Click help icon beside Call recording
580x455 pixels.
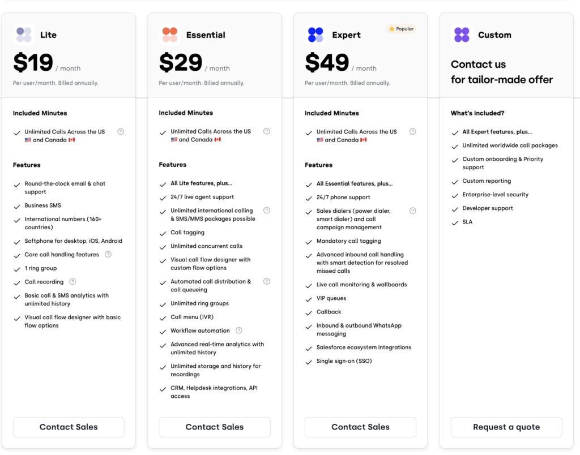coord(72,282)
